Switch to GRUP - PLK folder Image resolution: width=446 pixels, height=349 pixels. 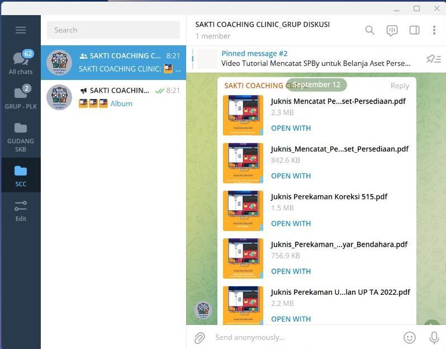(21, 98)
